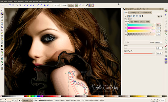Screen dimensions: 168x102
Task: Select the Node editing tool
Action: (2, 14)
